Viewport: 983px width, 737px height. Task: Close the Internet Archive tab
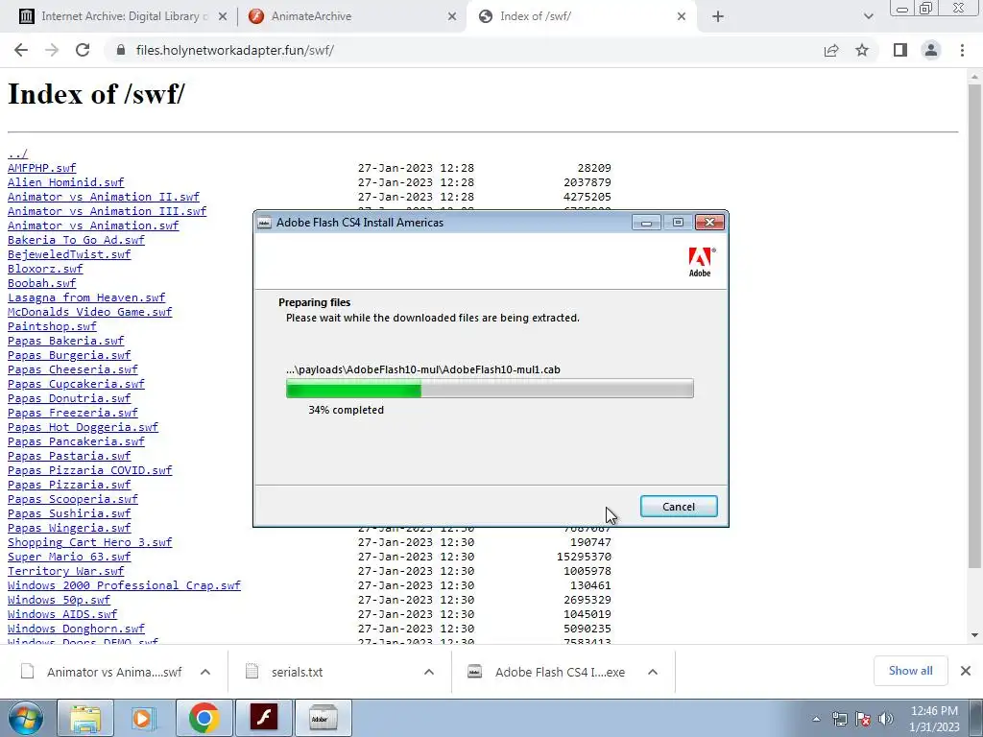[x=223, y=17]
